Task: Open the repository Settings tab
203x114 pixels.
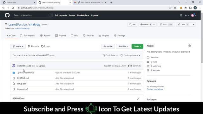Action: [x=119, y=35]
